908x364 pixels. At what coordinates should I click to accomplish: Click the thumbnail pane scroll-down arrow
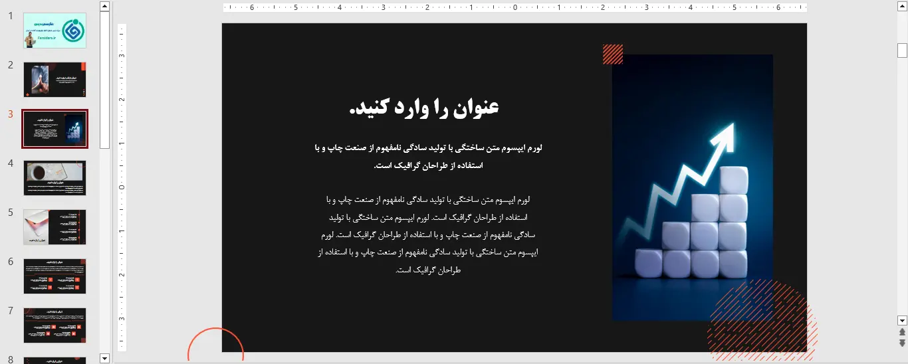(104, 359)
